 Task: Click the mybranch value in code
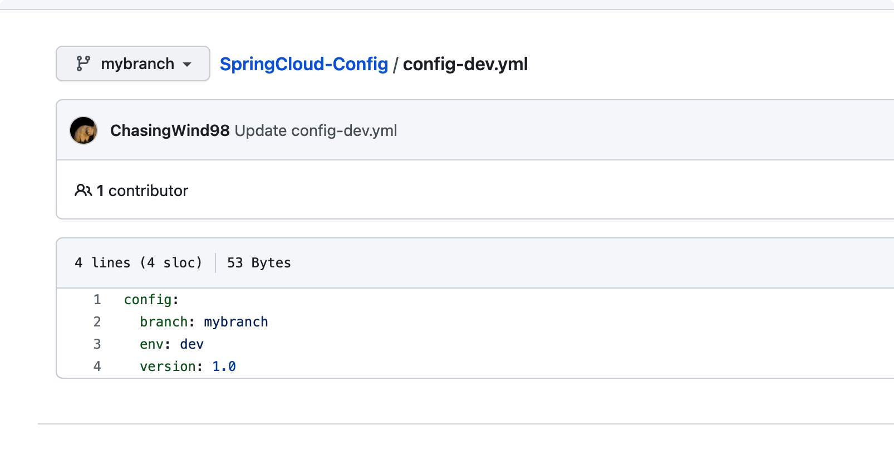click(x=236, y=322)
